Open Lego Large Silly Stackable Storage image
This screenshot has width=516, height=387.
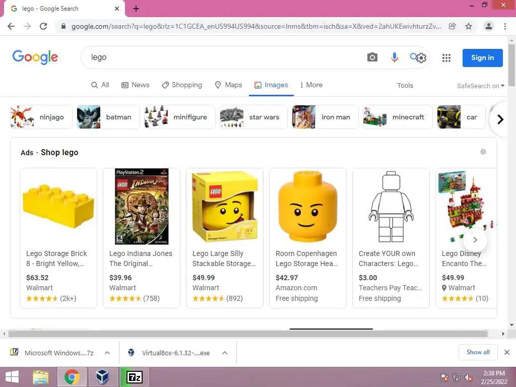click(x=225, y=206)
